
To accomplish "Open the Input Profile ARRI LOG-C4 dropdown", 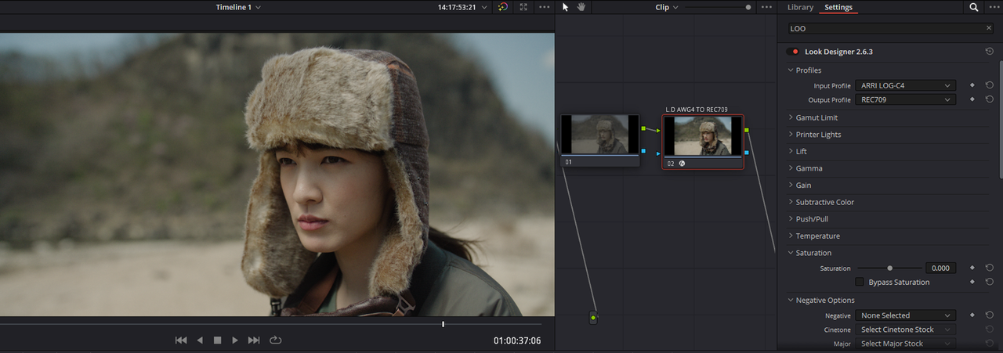I will [905, 85].
